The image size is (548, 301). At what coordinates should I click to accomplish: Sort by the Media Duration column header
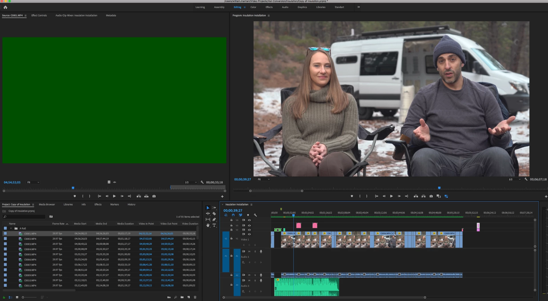[125, 224]
